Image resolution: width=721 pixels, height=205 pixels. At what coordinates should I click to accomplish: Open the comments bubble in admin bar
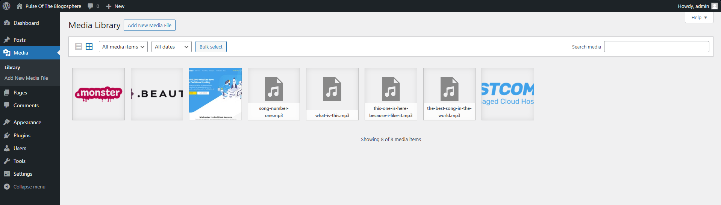(93, 6)
